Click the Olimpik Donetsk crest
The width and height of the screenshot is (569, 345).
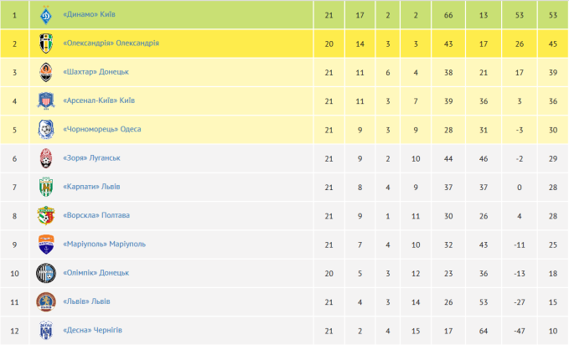[45, 273]
